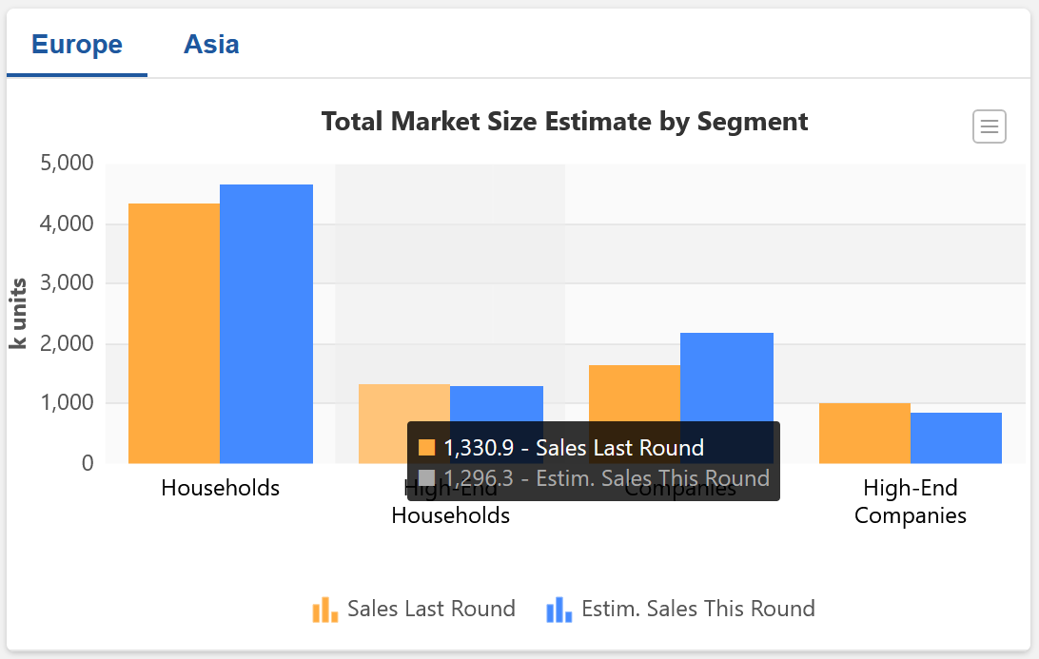Viewport: 1039px width, 659px height.
Task: Click the blue Estim. Sales legend icon
Action: 559,610
